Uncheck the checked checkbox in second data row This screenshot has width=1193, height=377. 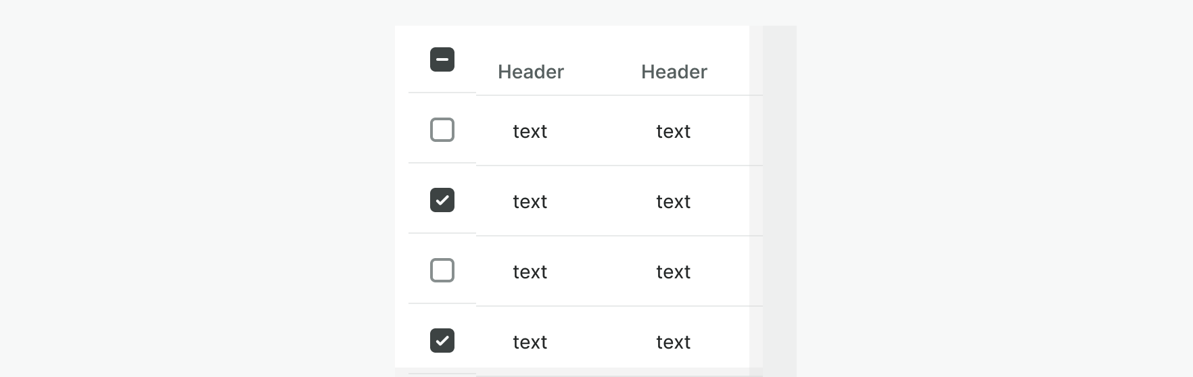point(442,200)
